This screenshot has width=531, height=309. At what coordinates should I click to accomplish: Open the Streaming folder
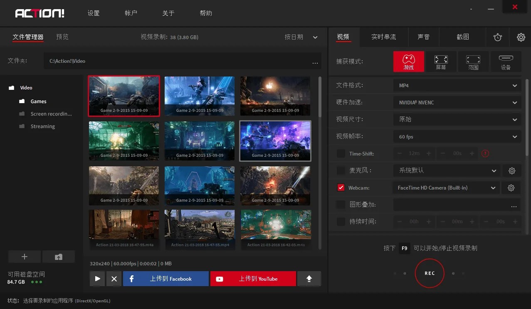tap(42, 126)
